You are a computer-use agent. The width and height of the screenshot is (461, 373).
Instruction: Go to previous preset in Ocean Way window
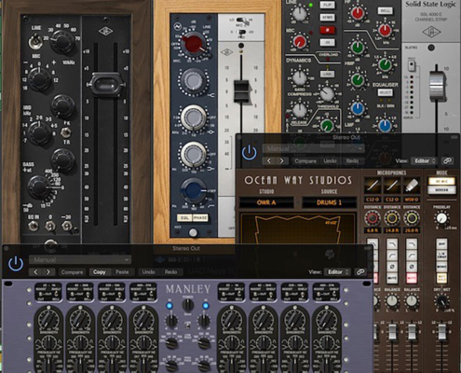tap(269, 161)
